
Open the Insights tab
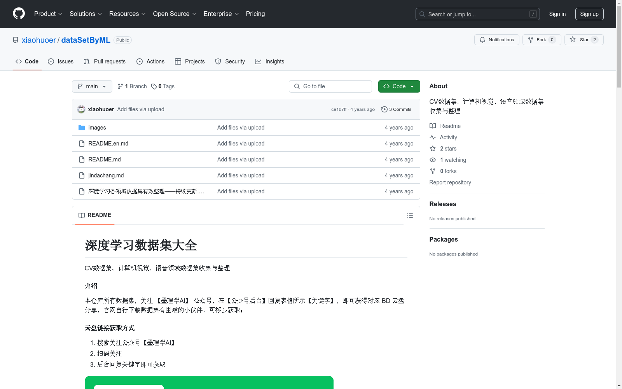[269, 61]
